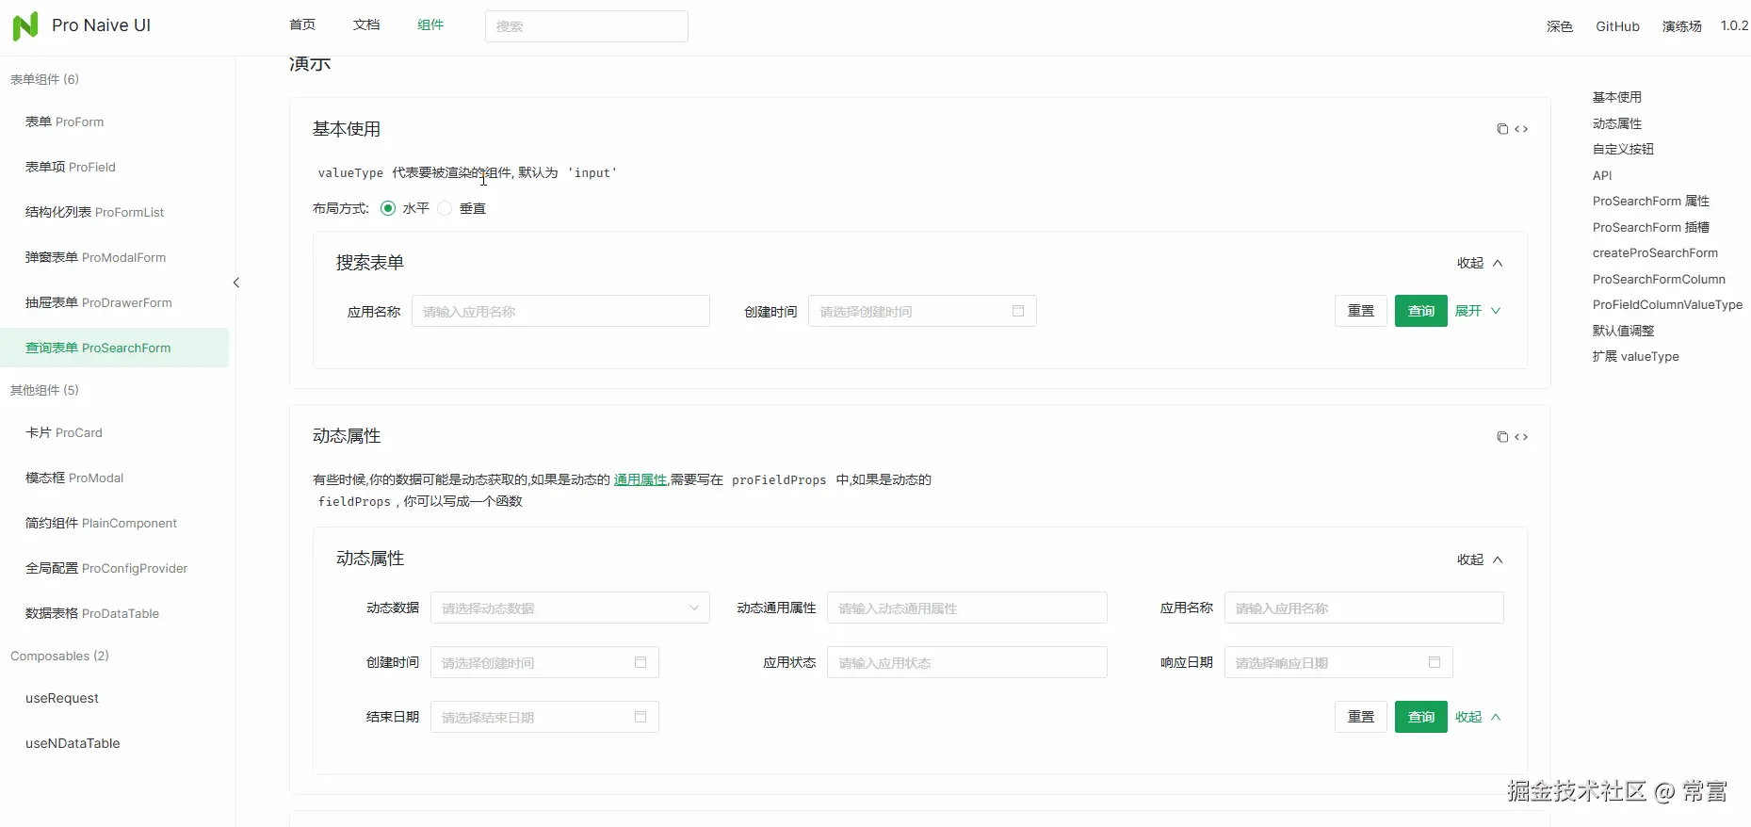Open the 组件 nav item

(x=430, y=25)
